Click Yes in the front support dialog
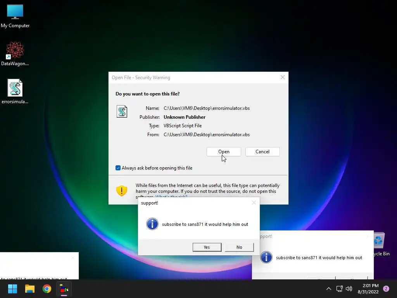397x298 pixels. pos(207,247)
